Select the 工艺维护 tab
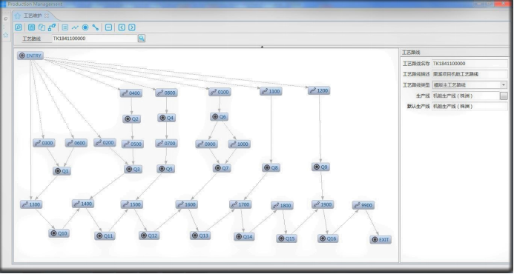This screenshot has width=514, height=274. pos(33,16)
